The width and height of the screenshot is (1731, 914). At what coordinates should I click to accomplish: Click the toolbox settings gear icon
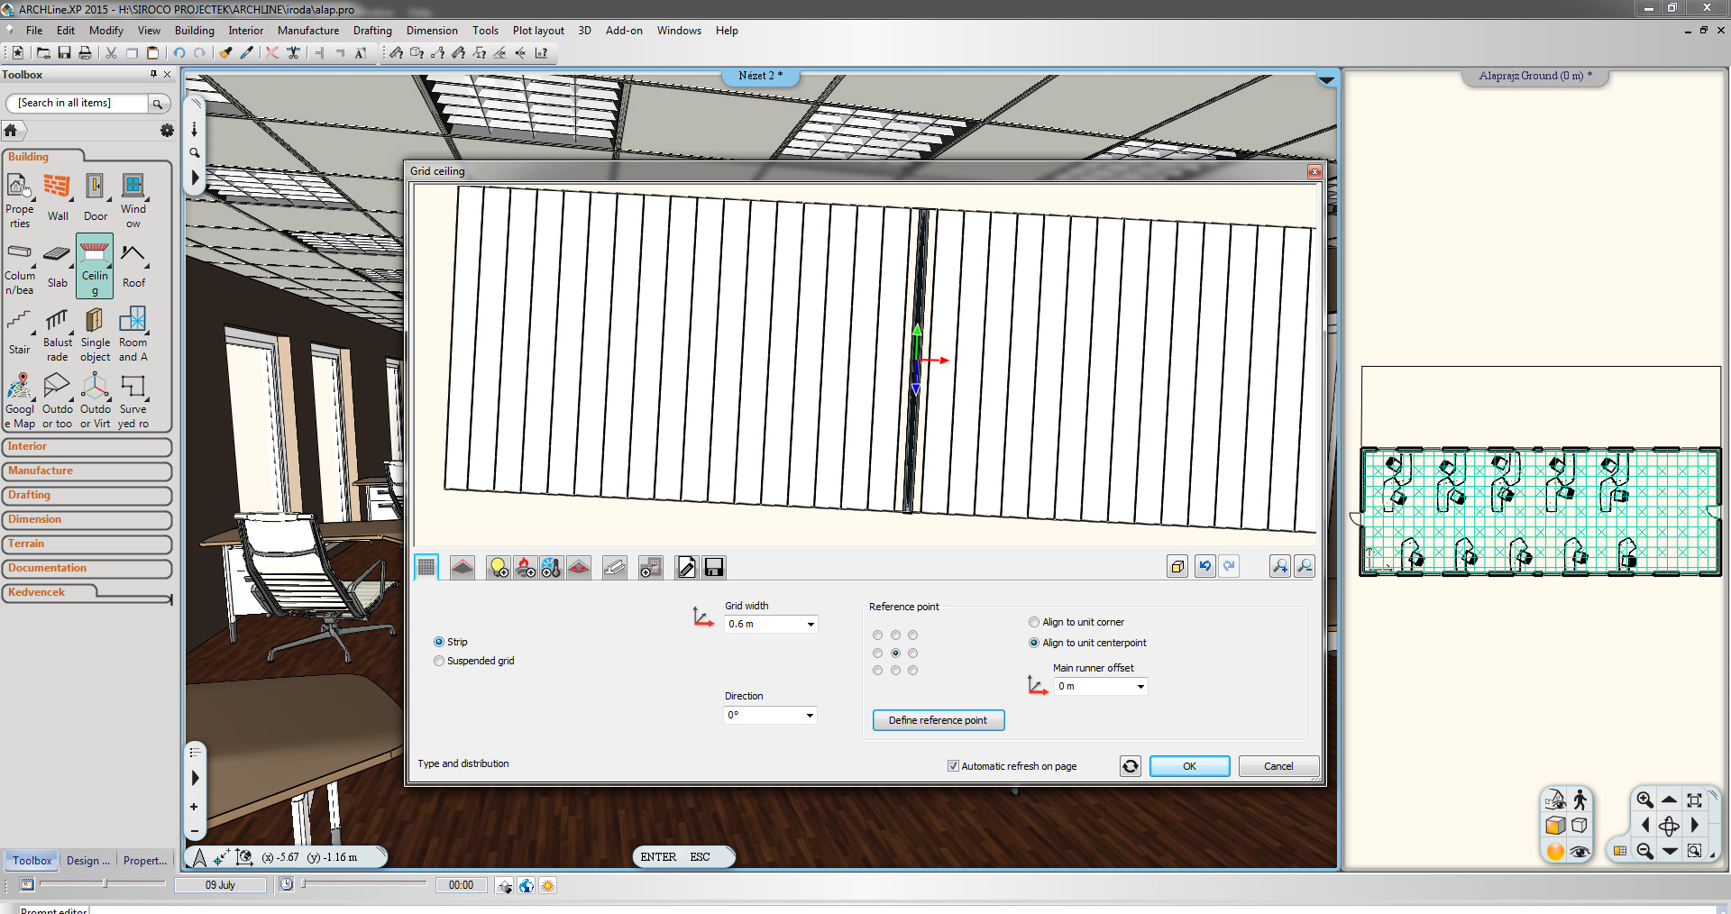coord(167,131)
